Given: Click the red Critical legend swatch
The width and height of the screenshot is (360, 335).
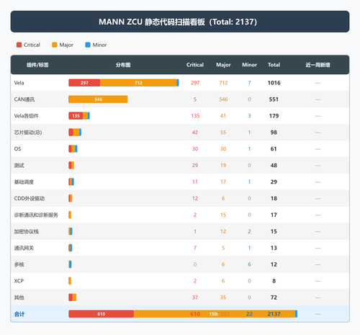Looking at the screenshot, I should pyautogui.click(x=19, y=45).
